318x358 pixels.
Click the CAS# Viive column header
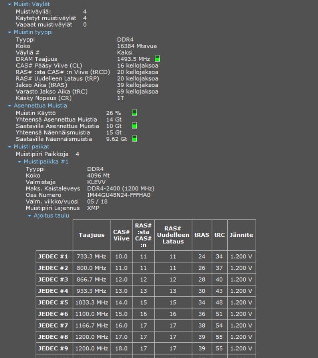pos(121,235)
